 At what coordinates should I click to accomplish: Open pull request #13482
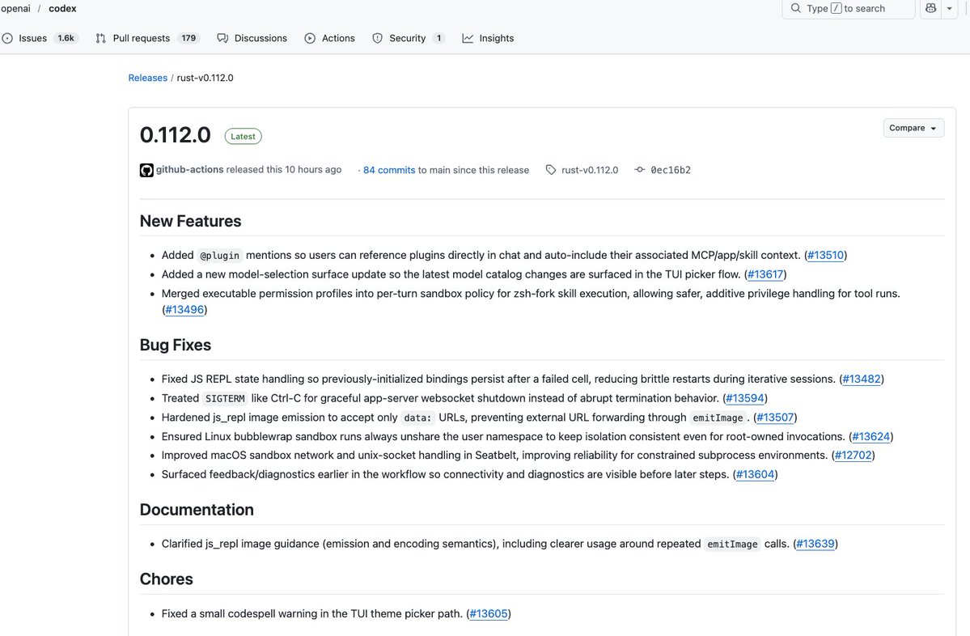click(x=861, y=379)
